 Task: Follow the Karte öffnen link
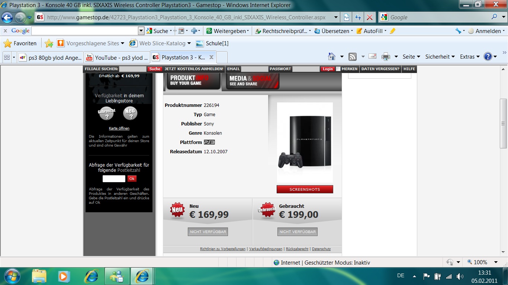tap(119, 128)
